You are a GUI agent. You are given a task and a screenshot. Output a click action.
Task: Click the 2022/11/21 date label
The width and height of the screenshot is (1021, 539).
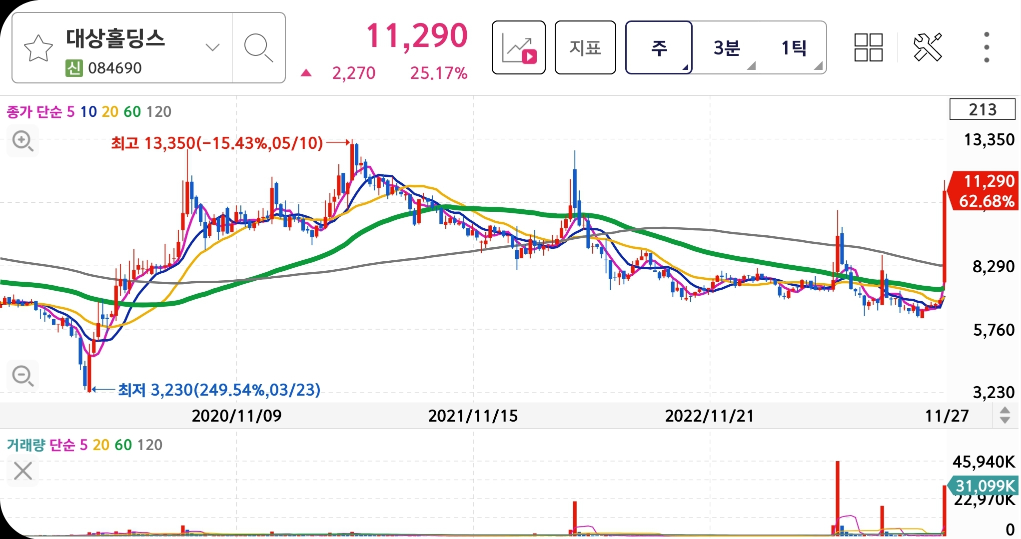(710, 416)
